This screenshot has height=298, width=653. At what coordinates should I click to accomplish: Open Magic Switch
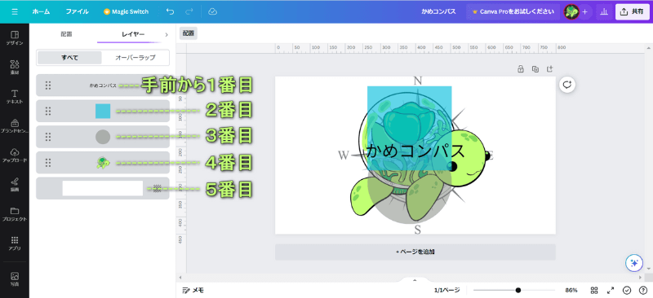[x=127, y=11]
